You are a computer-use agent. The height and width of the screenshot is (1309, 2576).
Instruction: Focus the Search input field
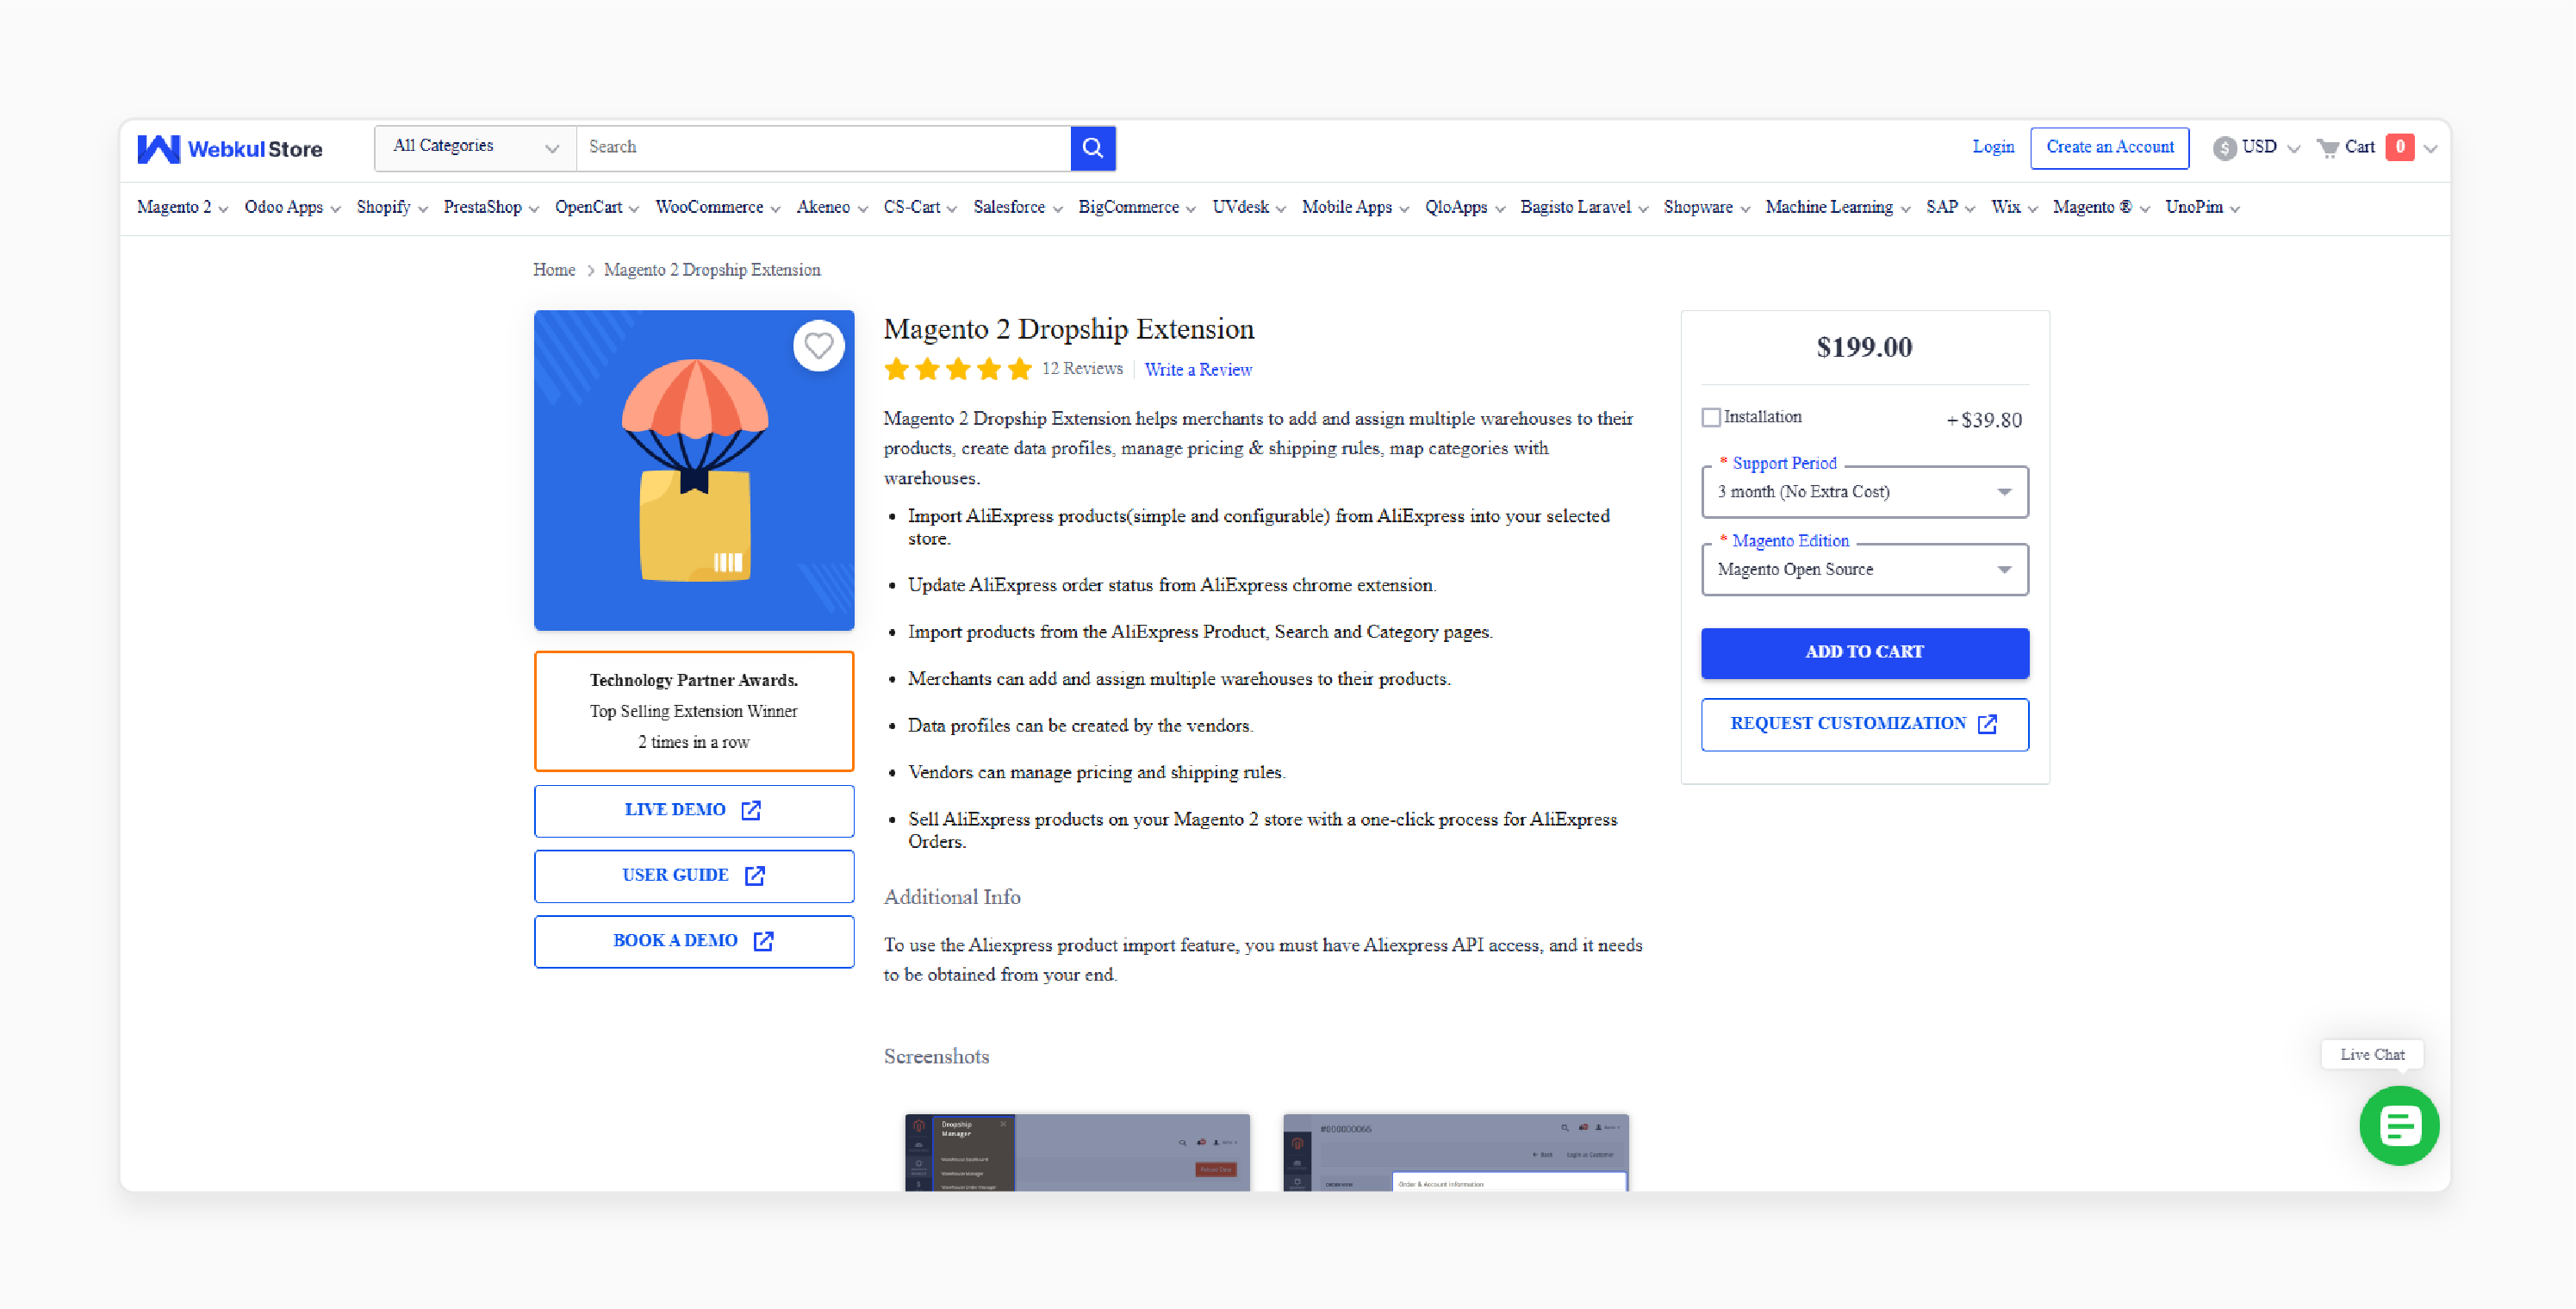823,148
